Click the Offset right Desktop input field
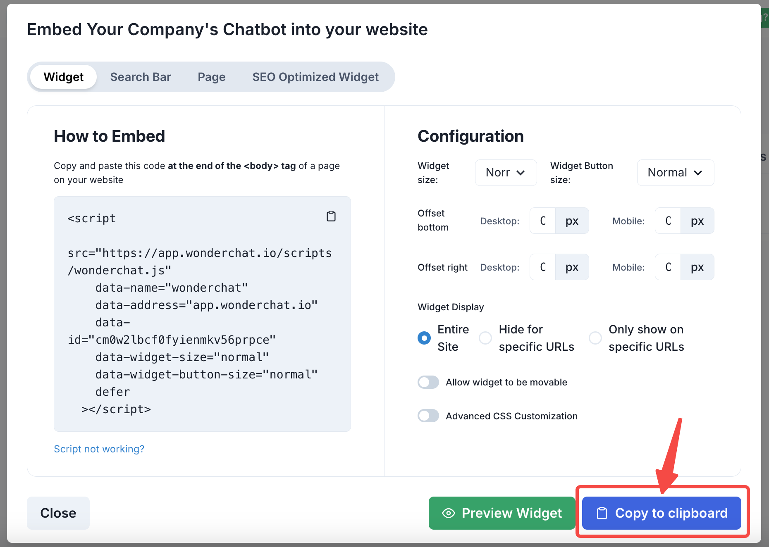769x547 pixels. [543, 267]
